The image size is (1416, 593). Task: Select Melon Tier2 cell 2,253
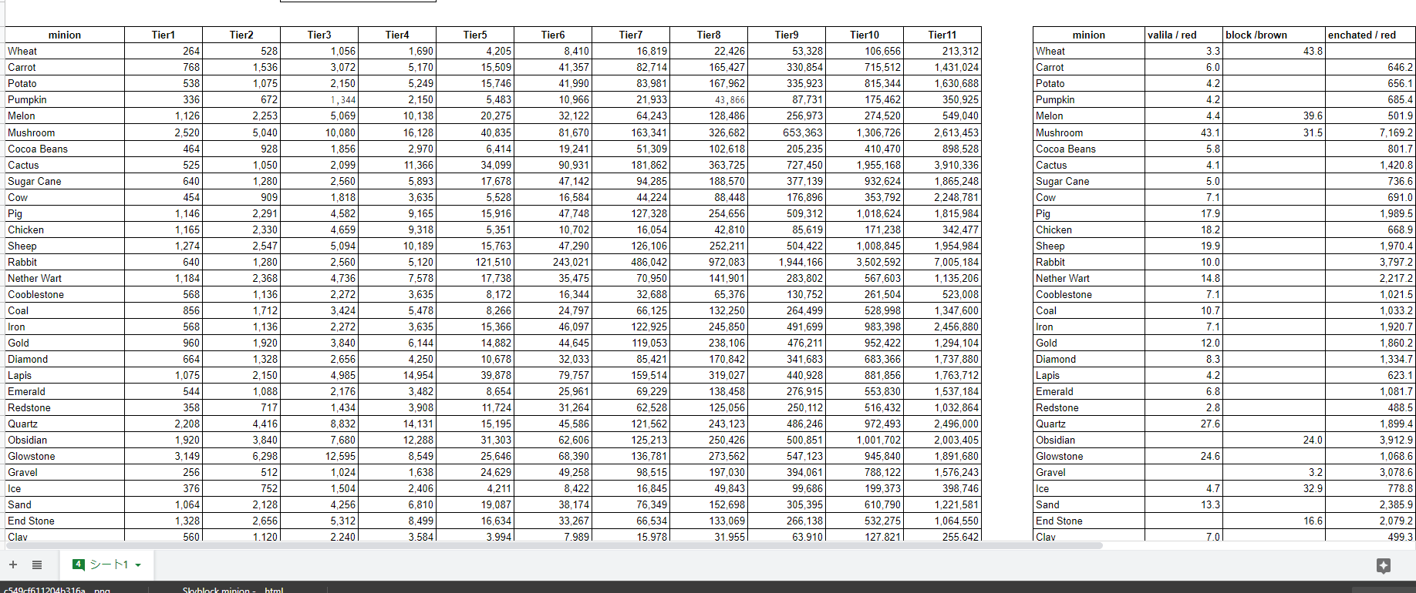coord(241,116)
